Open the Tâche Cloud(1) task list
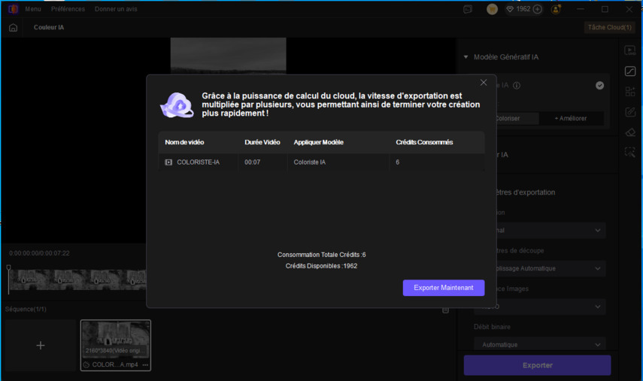This screenshot has width=643, height=381. tap(608, 28)
